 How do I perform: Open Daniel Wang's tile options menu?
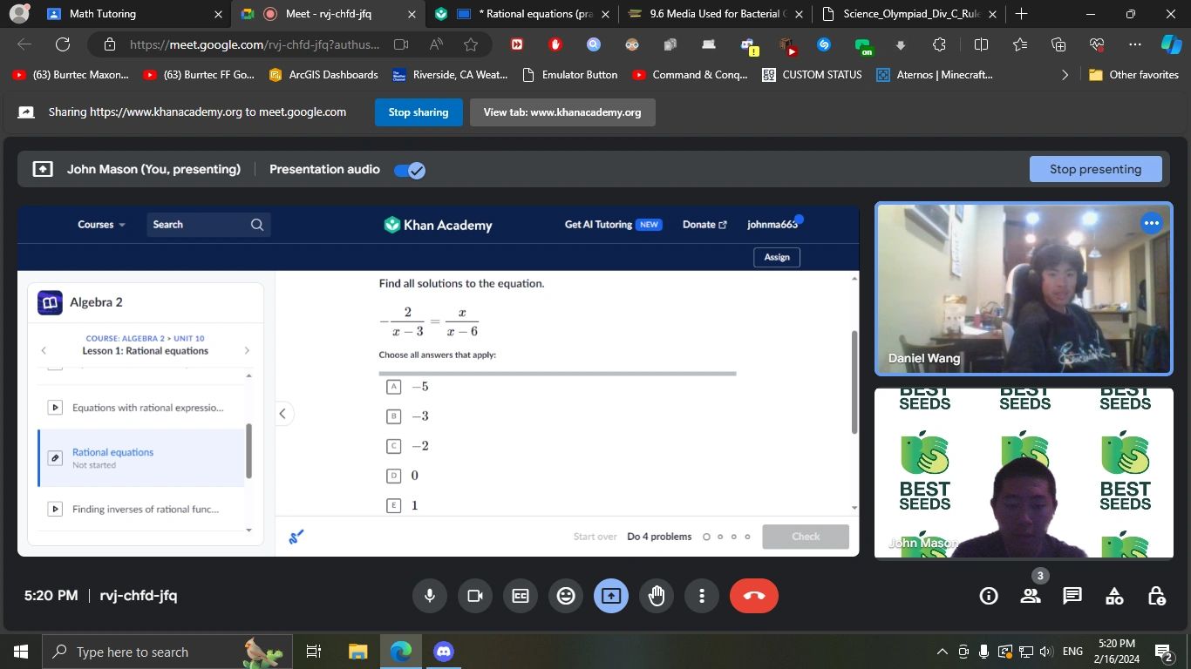[1151, 222]
